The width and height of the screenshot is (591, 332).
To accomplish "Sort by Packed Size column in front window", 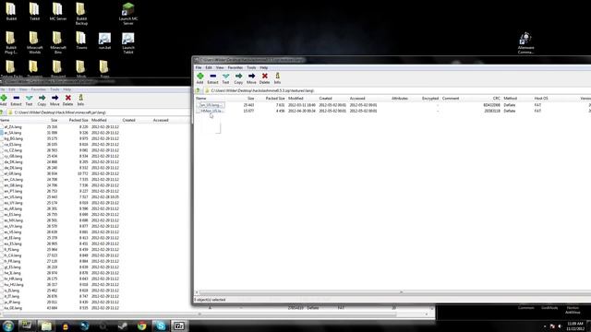I will tap(275, 99).
